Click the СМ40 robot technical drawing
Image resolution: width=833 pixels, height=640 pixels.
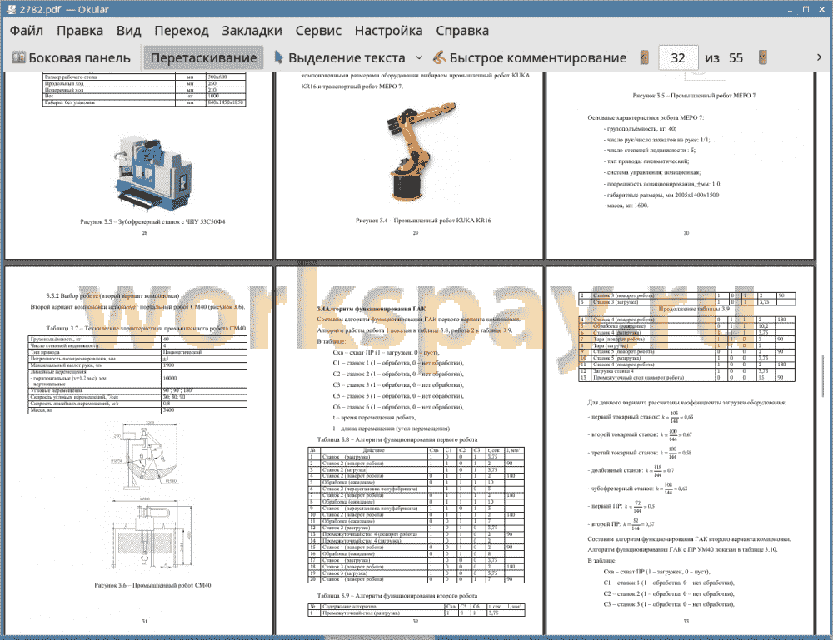(x=151, y=496)
